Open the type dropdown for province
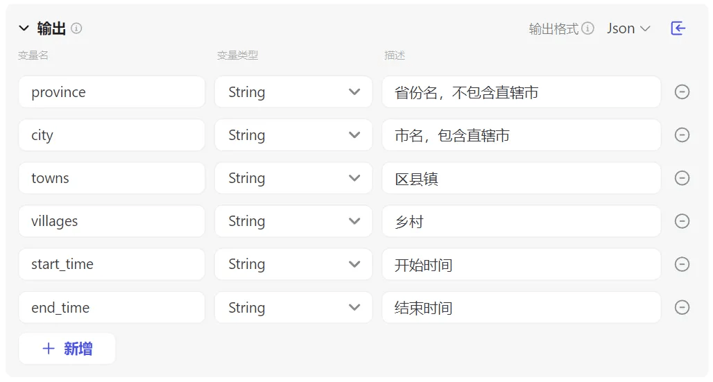The image size is (713, 382). (293, 92)
